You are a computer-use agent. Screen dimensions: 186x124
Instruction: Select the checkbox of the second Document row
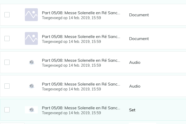pos(7,38)
